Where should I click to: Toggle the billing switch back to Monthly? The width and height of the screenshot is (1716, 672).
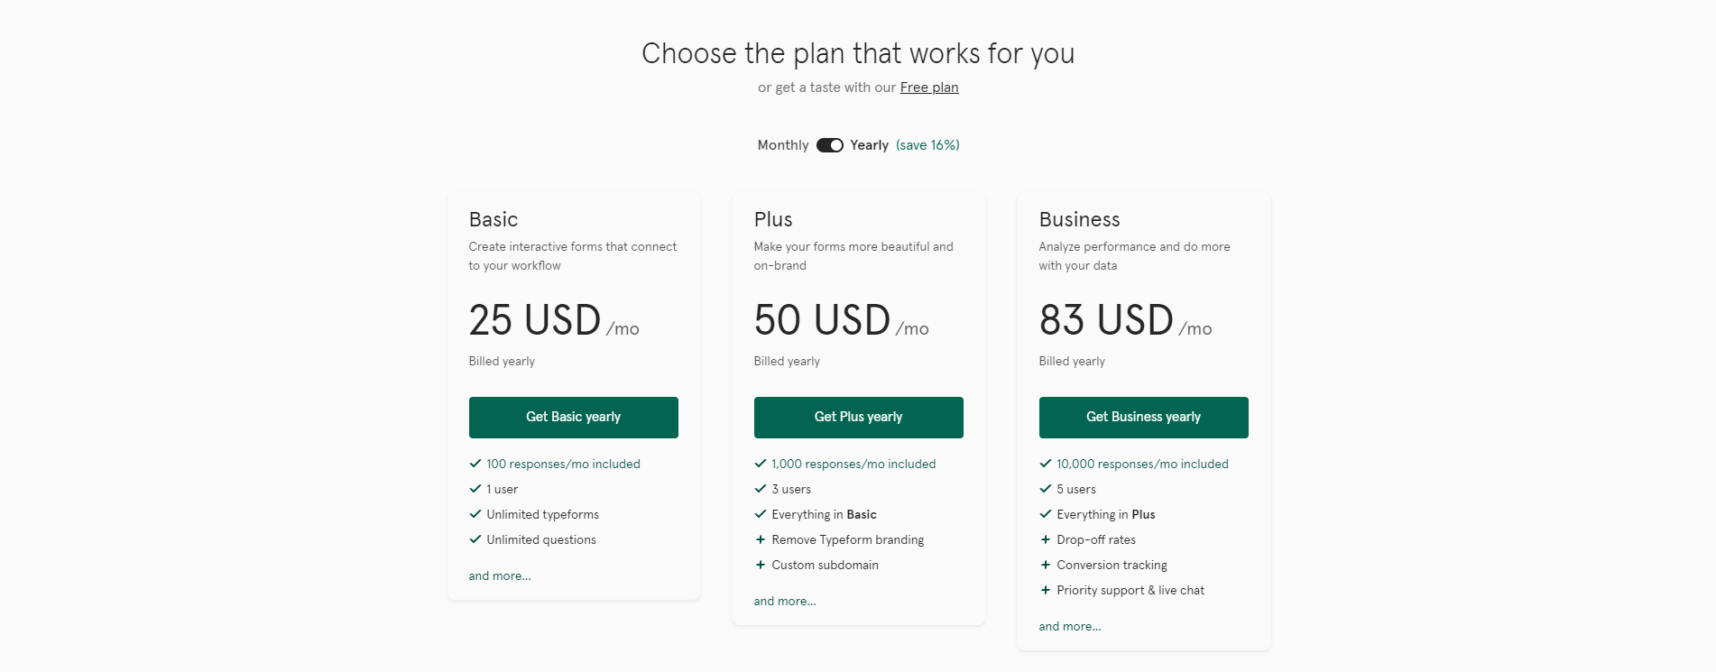coord(829,144)
